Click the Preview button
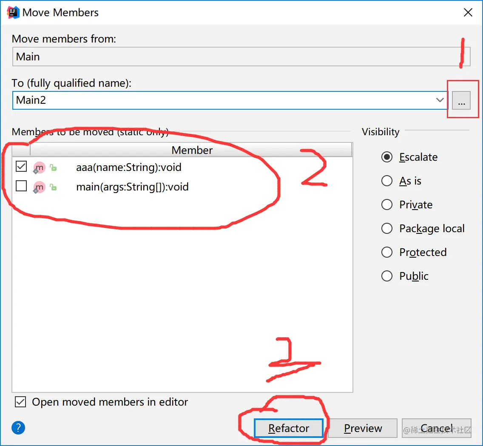Image resolution: width=483 pixels, height=446 pixels. click(x=363, y=428)
